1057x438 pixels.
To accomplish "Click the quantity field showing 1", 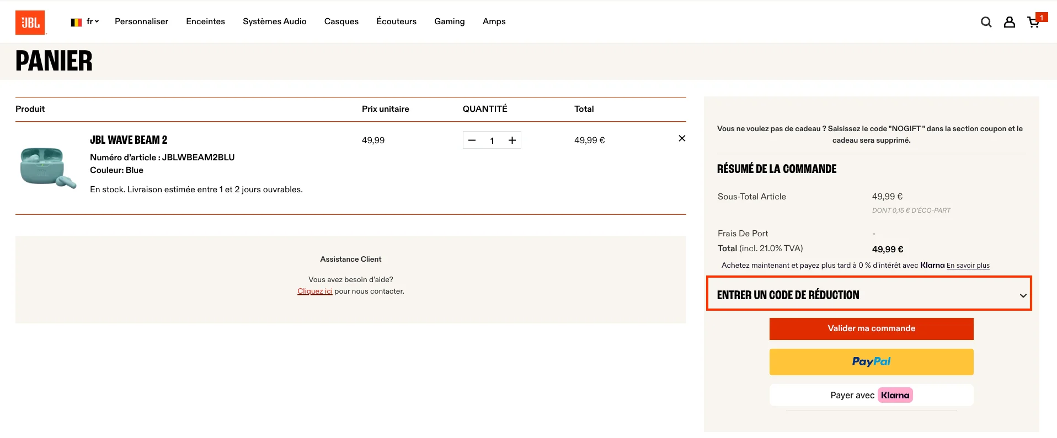I will point(492,140).
